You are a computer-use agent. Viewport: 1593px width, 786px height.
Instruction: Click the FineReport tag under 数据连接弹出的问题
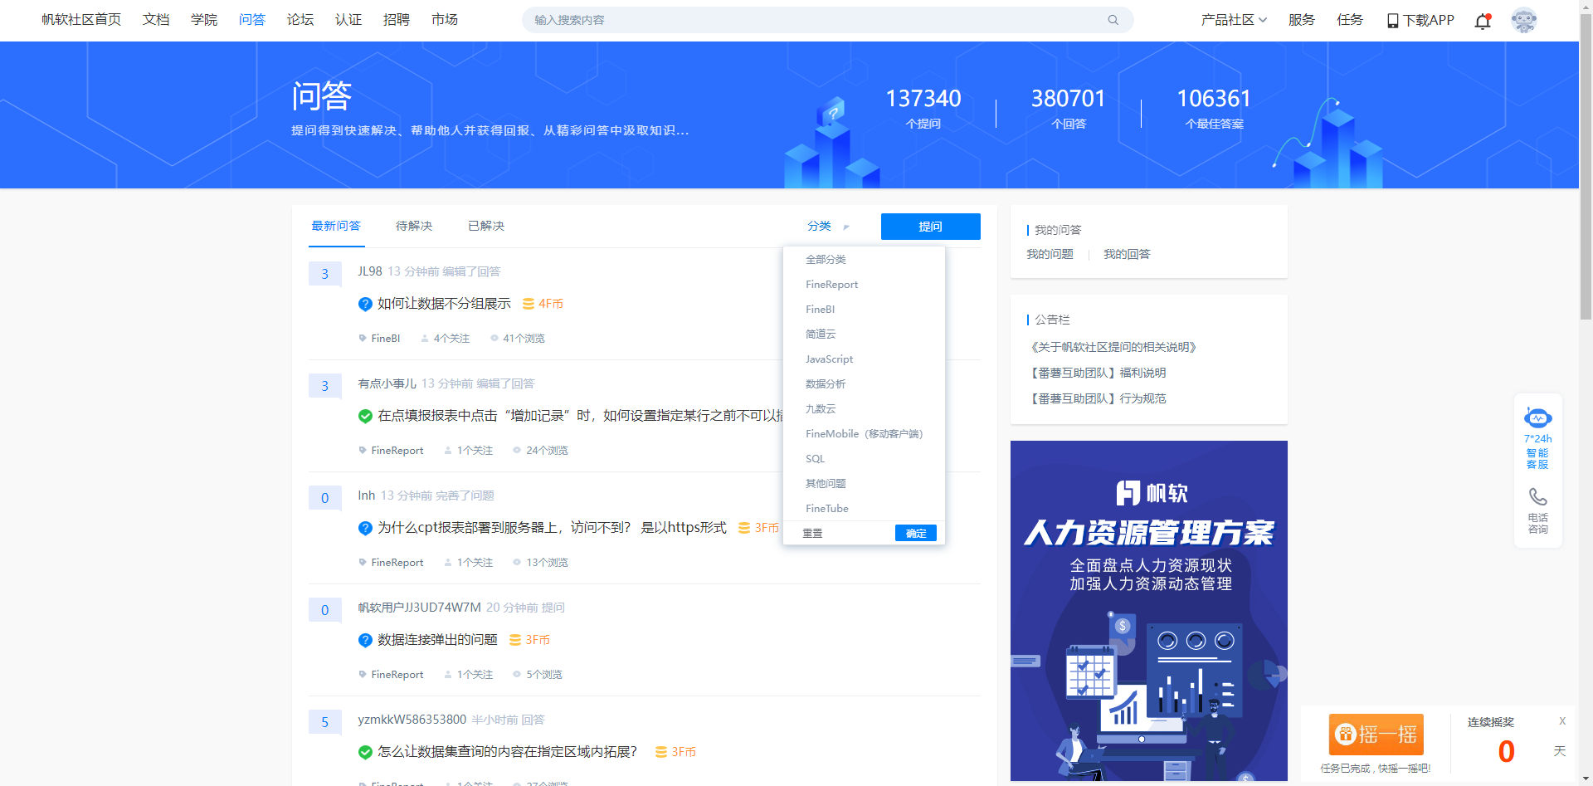[397, 675]
